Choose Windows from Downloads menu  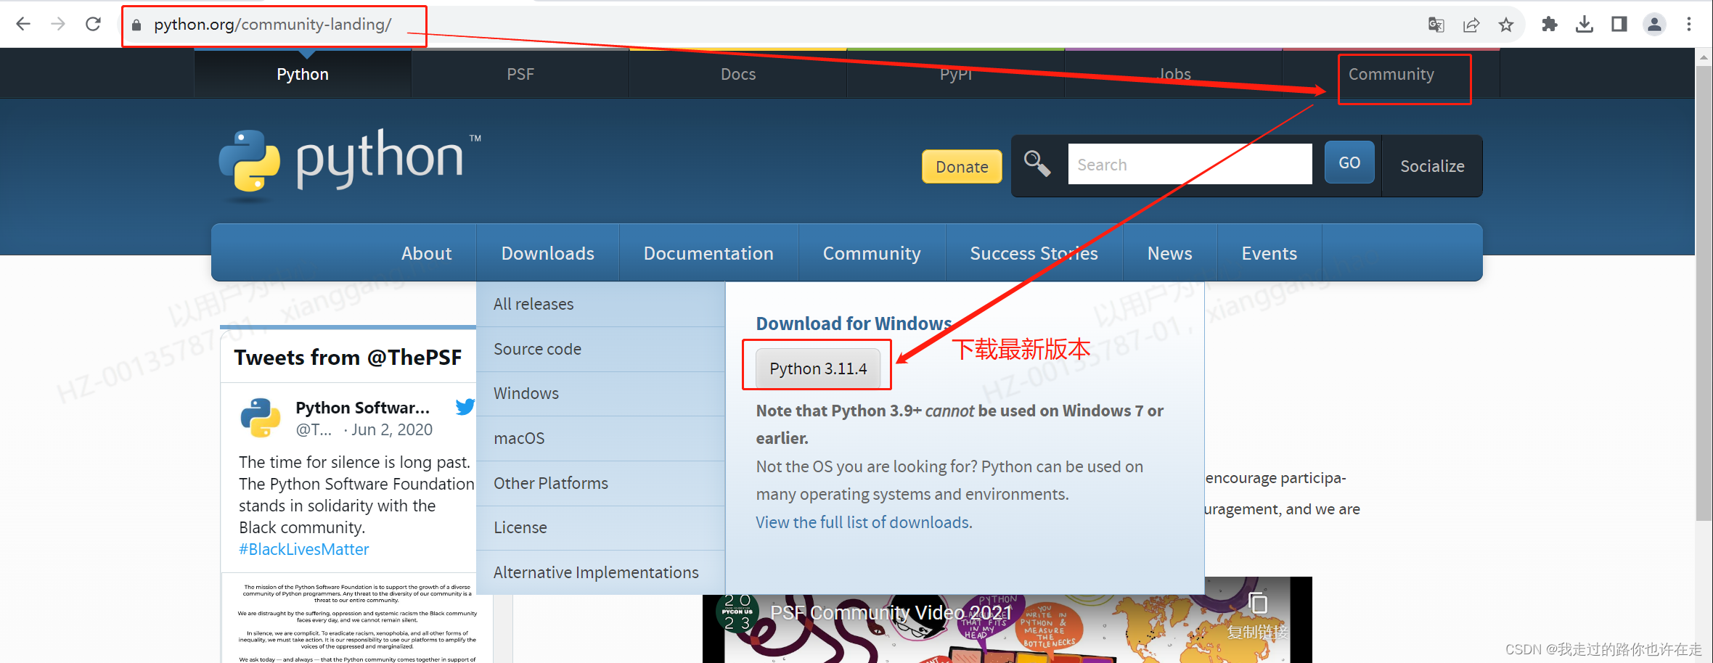[600, 393]
